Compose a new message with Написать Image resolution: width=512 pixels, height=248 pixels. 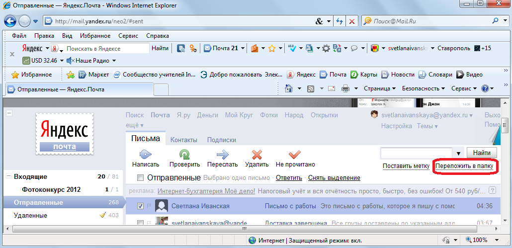[x=146, y=158]
